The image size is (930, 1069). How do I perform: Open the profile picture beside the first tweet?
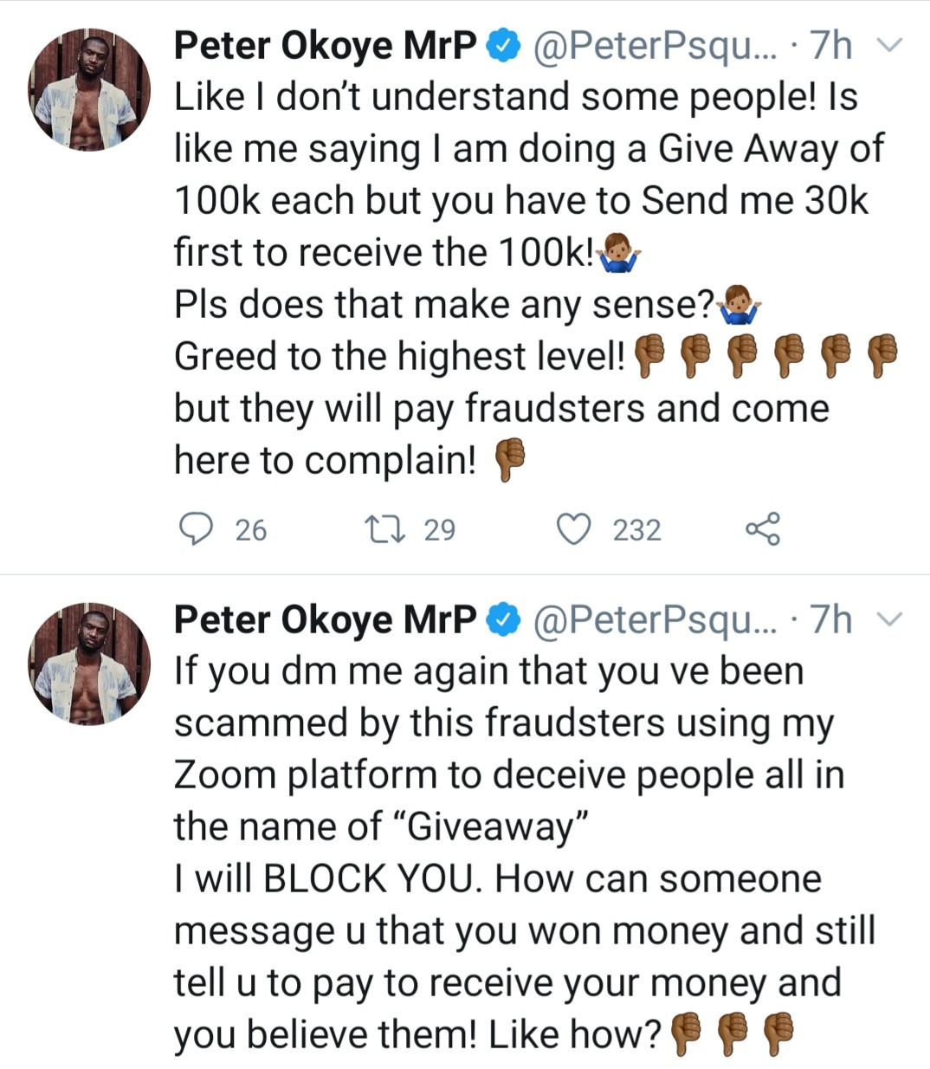tap(90, 89)
